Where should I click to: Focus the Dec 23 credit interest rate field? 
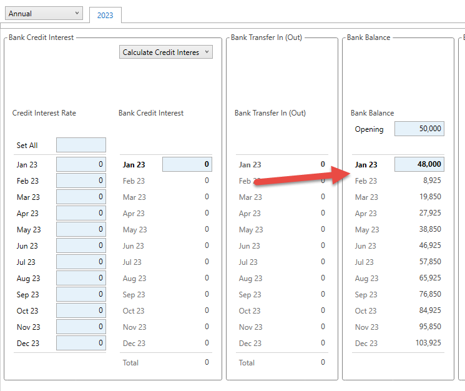[x=81, y=344]
